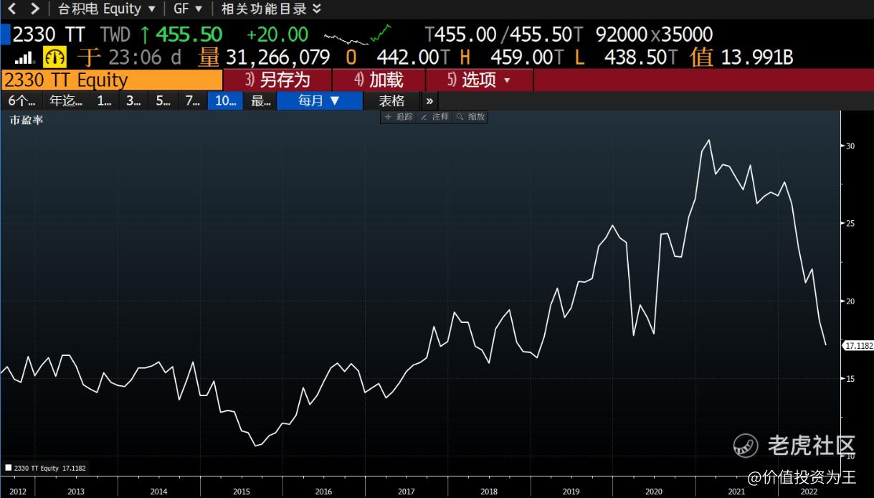Select the 5-year range tab

pos(163,101)
